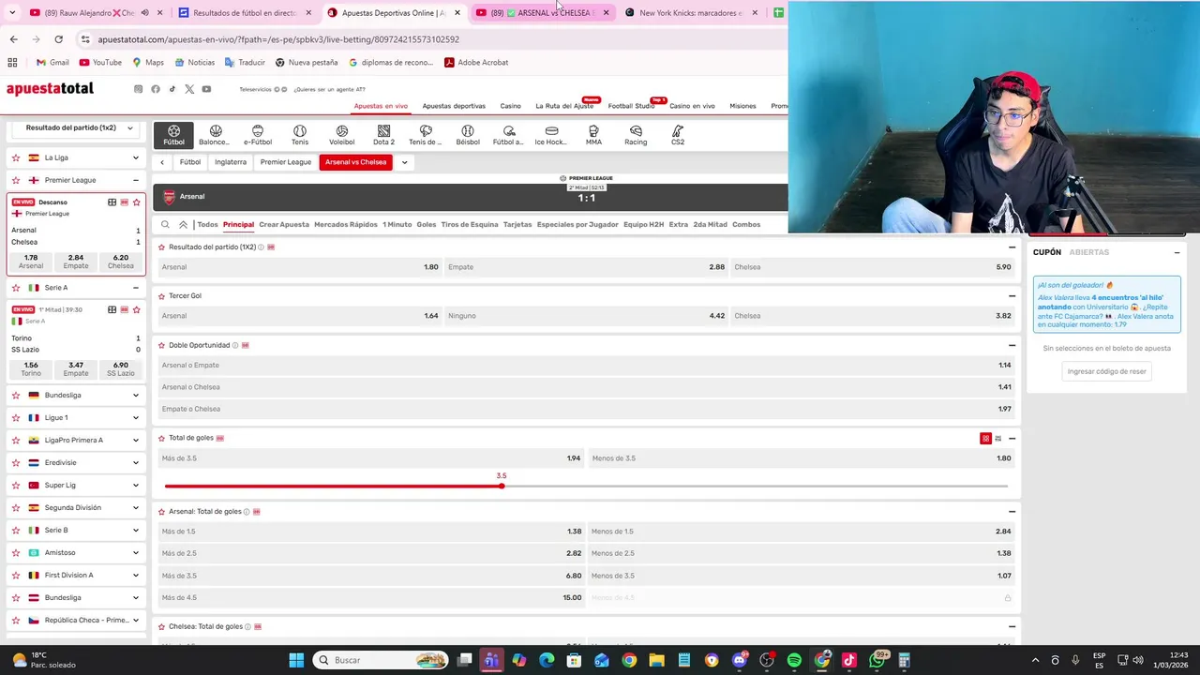Favorite the Tercer Gol market star

pyautogui.click(x=161, y=296)
